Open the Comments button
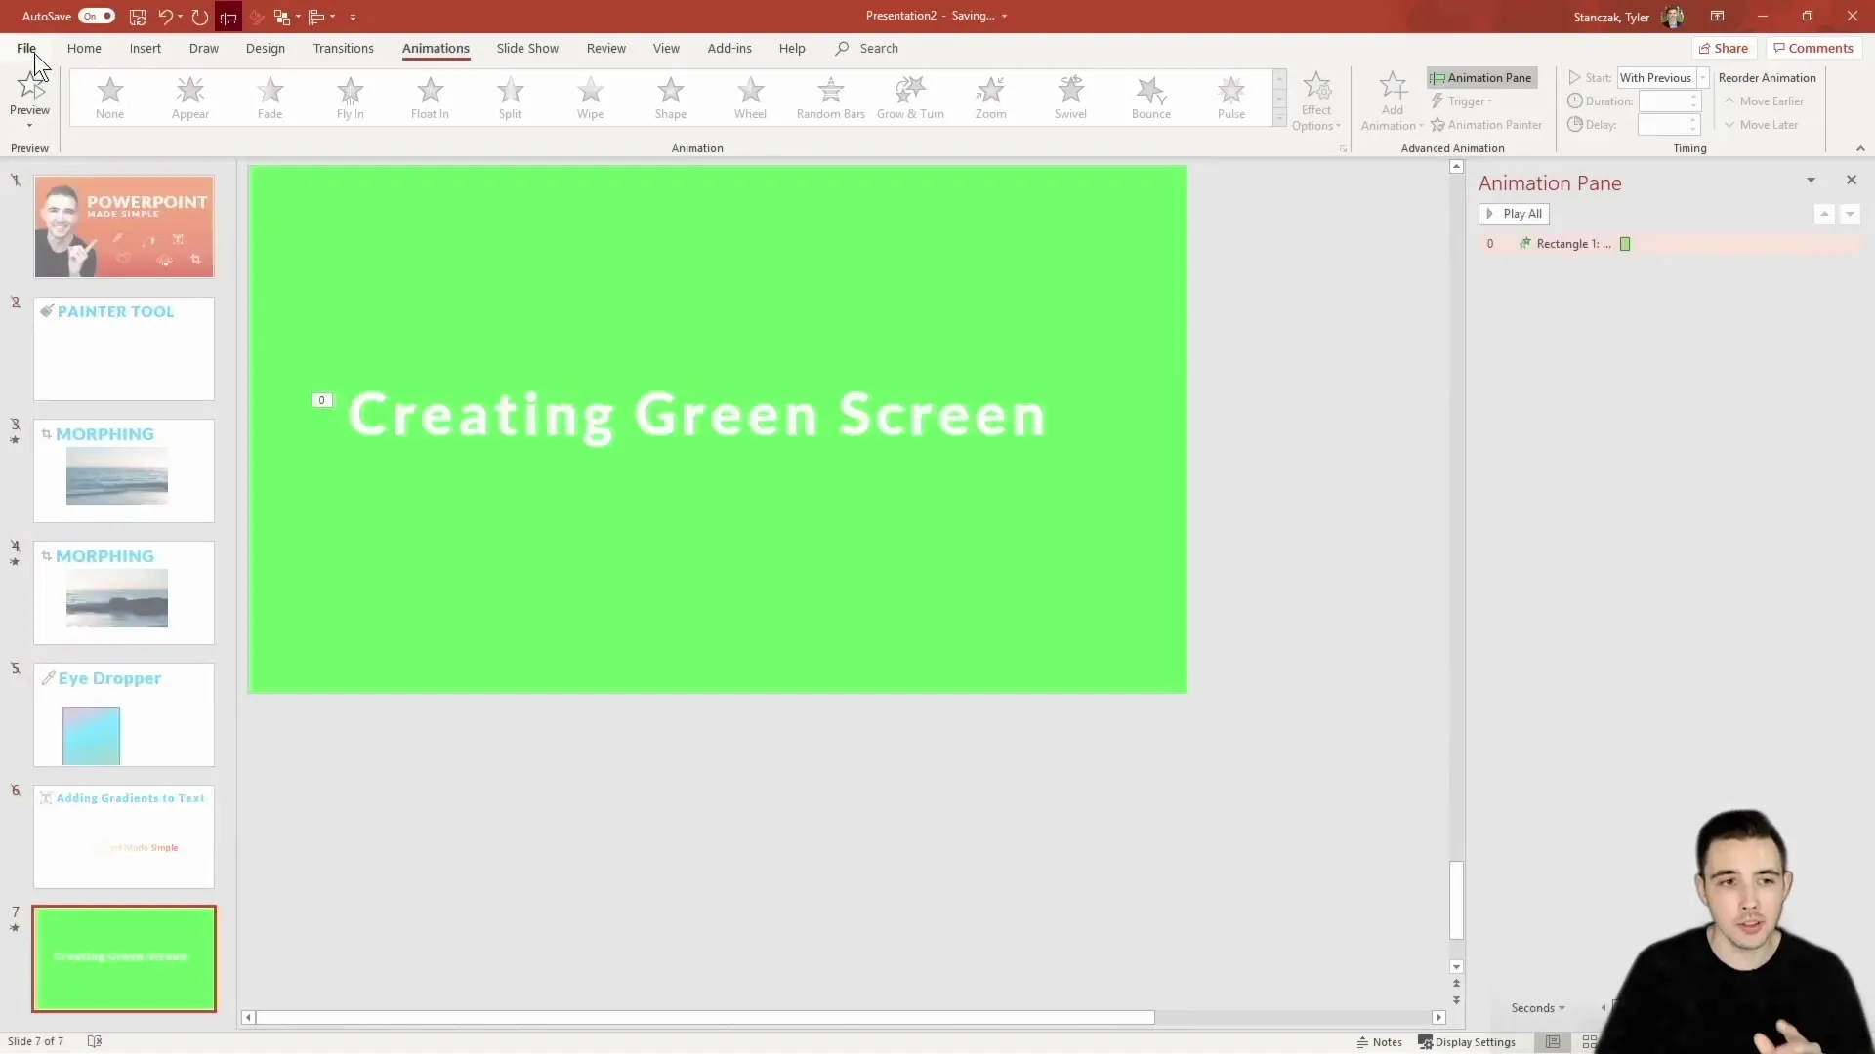 pyautogui.click(x=1813, y=48)
